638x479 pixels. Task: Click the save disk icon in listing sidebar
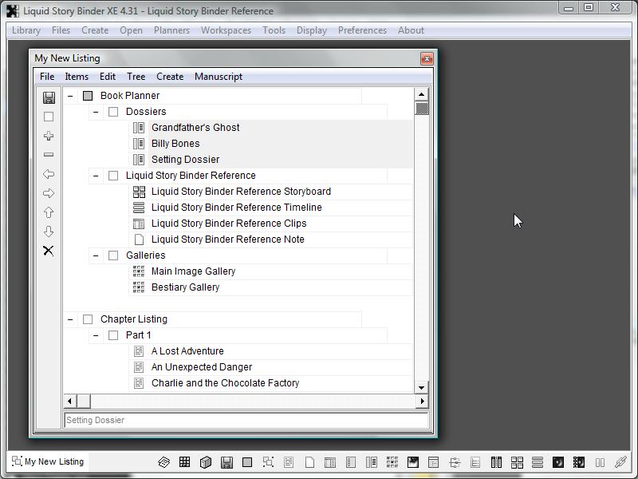(49, 97)
